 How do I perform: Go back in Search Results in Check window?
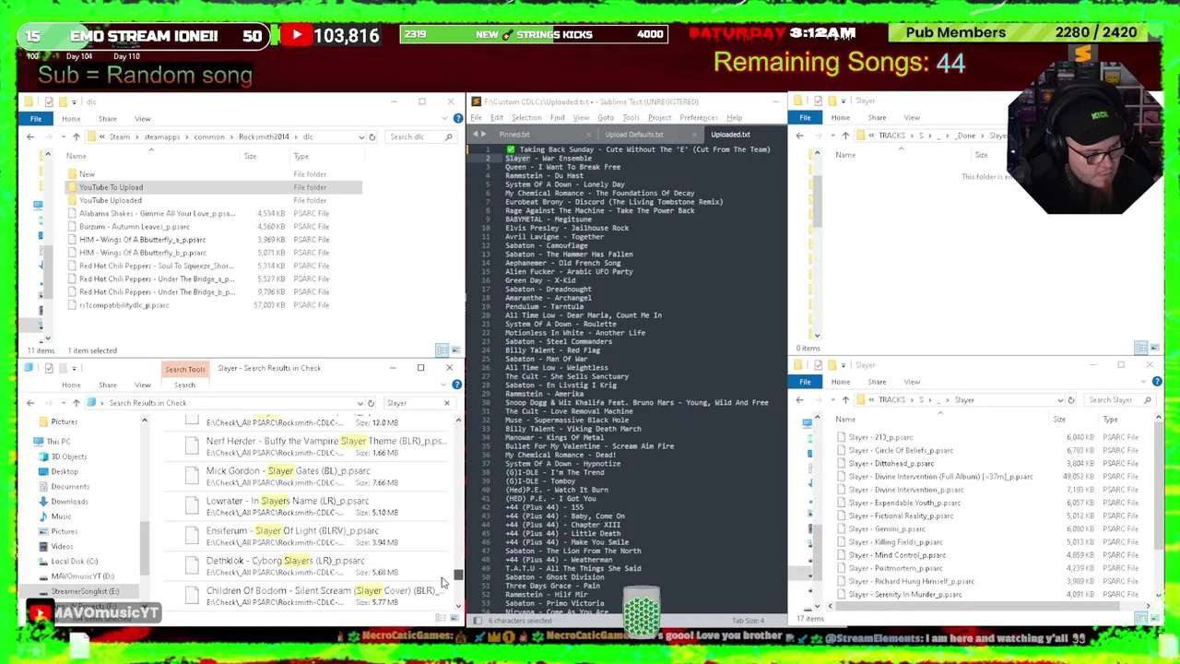click(x=29, y=403)
